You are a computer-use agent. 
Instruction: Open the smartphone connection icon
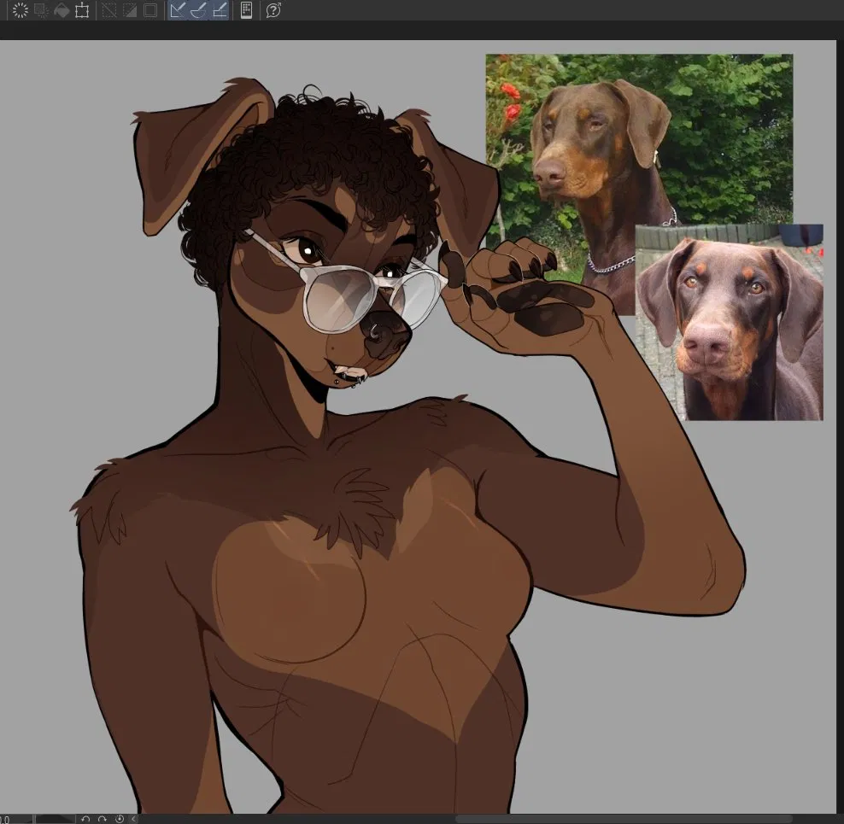[x=246, y=10]
